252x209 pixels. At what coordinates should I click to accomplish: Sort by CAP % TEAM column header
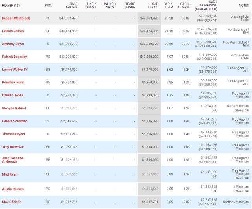tap(168, 6)
